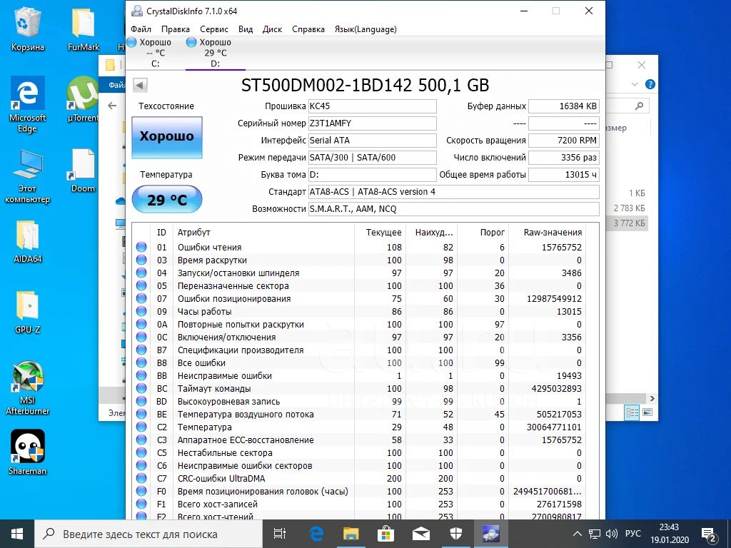Open Microsoft Edge desktop shortcut

click(28, 105)
